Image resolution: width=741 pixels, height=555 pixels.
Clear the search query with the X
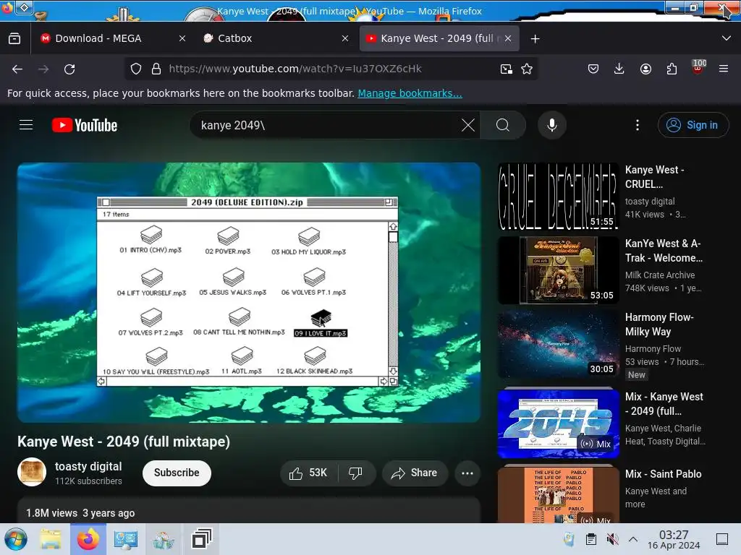click(468, 125)
